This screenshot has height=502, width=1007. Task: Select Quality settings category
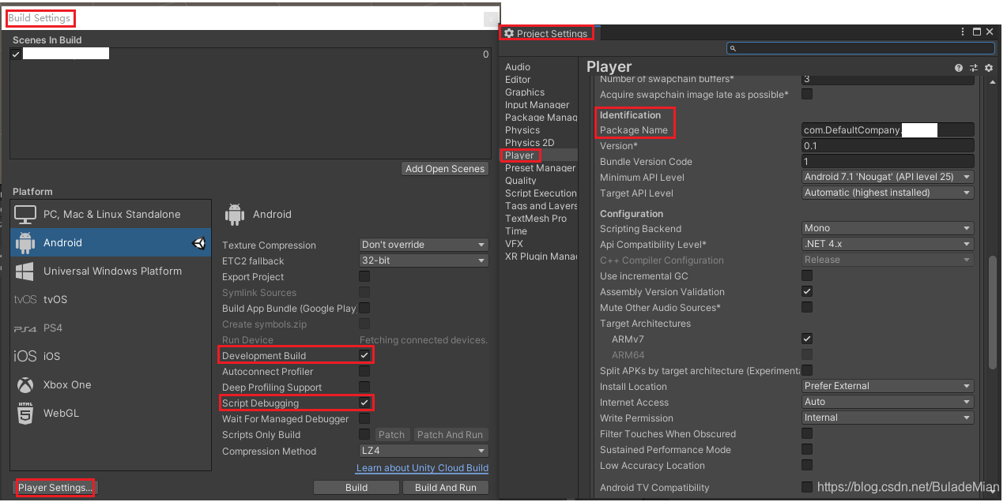coord(521,181)
